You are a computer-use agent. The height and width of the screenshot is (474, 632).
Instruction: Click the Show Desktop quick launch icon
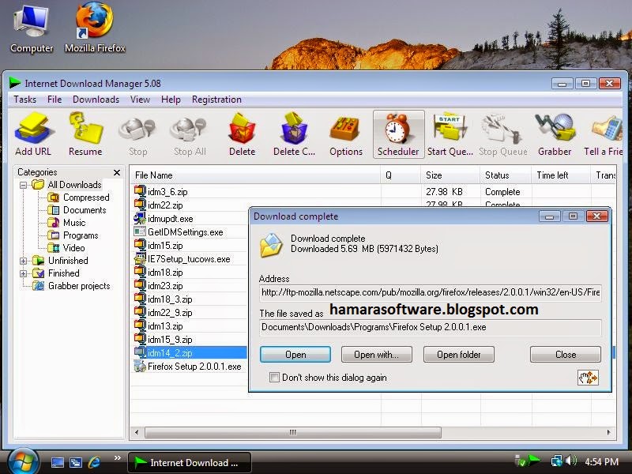(x=57, y=462)
